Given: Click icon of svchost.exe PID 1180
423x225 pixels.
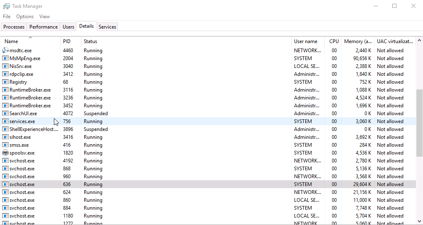Looking at the screenshot, I should point(5,216).
